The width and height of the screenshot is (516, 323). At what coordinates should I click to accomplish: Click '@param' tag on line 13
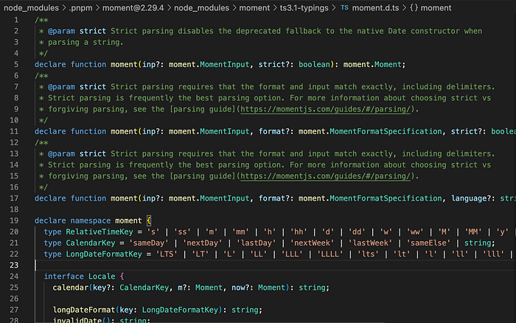[61, 153]
